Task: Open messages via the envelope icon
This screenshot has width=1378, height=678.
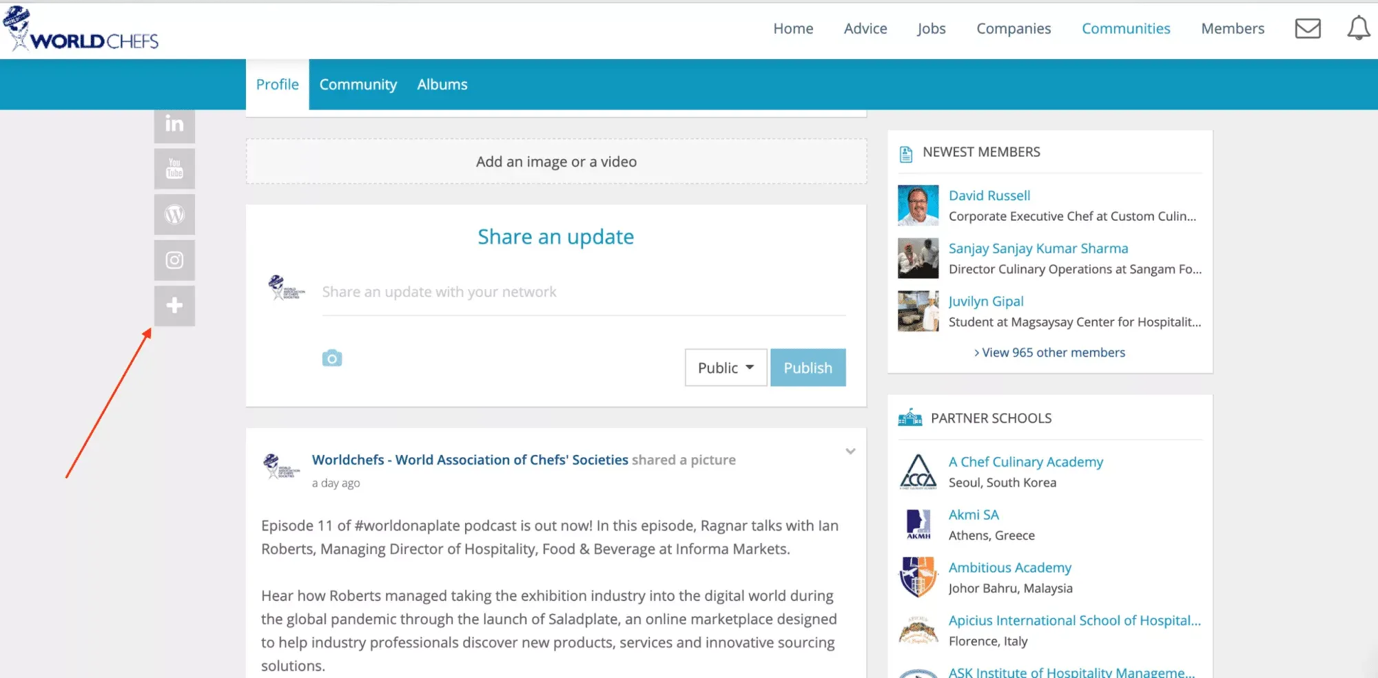Action: pyautogui.click(x=1307, y=29)
